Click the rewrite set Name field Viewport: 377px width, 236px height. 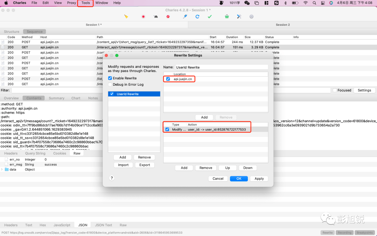(221, 67)
